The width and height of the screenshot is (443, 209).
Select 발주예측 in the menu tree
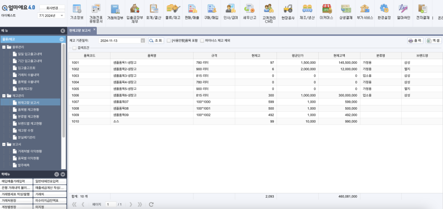point(24,165)
